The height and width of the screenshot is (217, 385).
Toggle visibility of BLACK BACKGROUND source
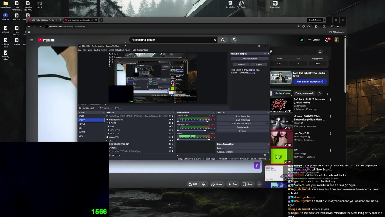coord(170,144)
